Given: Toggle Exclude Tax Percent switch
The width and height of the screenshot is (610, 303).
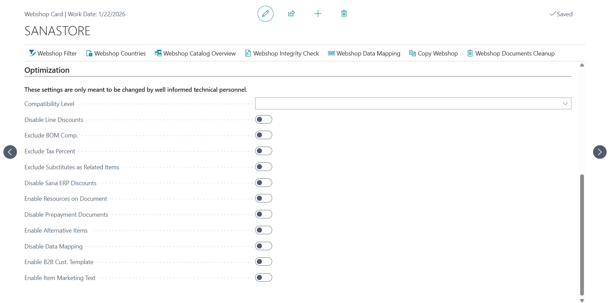Looking at the screenshot, I should pos(264,151).
